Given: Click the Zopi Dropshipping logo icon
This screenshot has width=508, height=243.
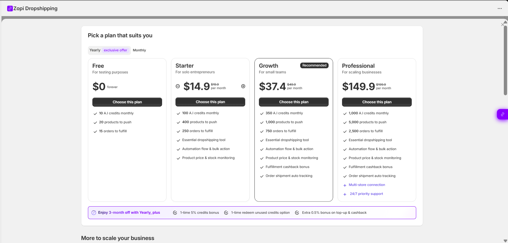Looking at the screenshot, I should (10, 8).
